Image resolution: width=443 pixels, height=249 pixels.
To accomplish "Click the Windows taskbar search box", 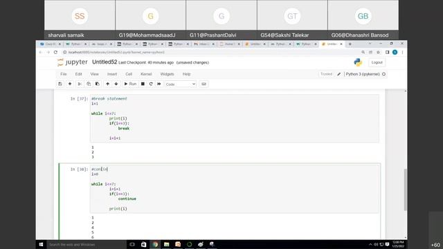I will click(x=86, y=244).
